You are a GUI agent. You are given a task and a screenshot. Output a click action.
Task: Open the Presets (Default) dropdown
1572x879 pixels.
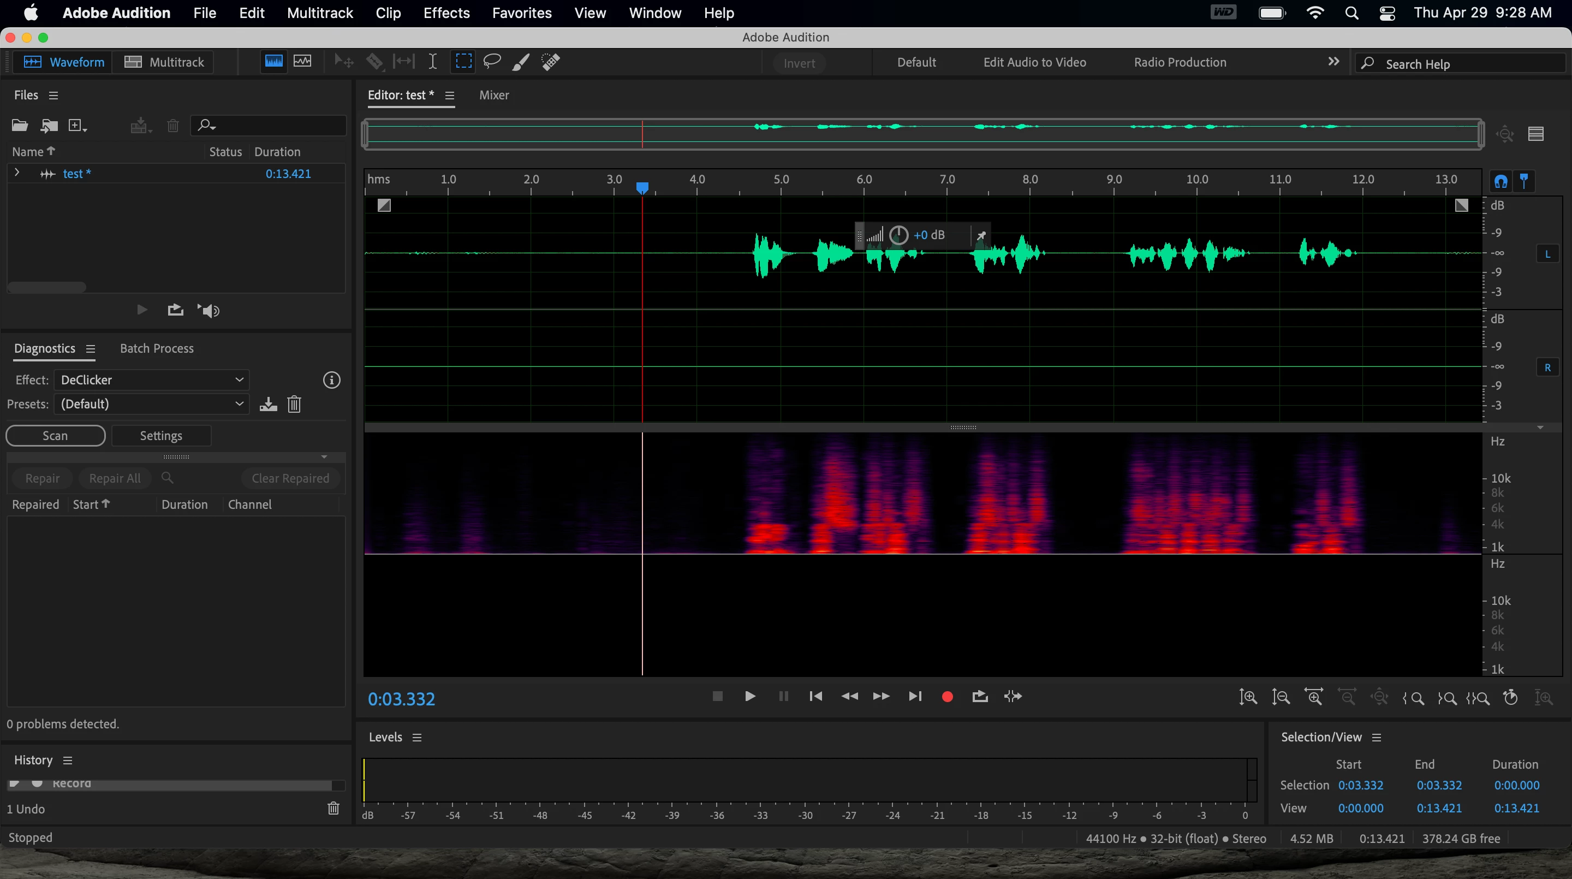[151, 404]
